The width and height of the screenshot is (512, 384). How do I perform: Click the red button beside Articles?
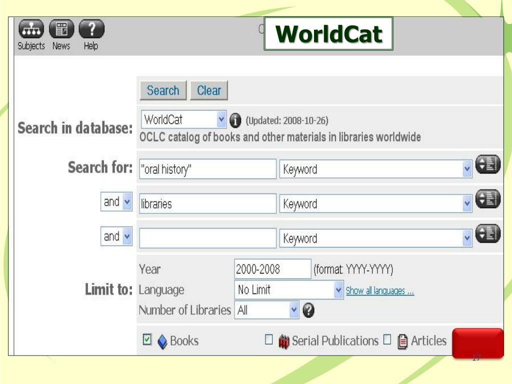477,343
